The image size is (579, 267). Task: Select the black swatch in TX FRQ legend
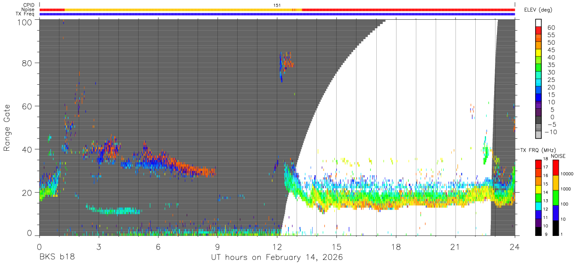coord(538,231)
